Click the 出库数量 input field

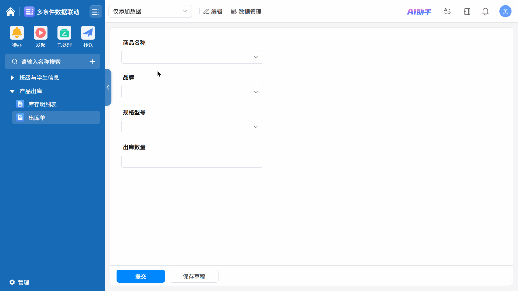192,161
